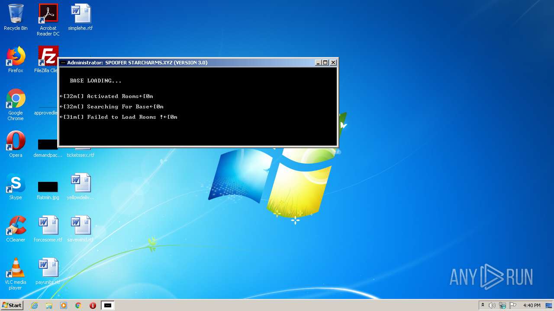Select the Skype desktop shortcut
The image size is (554, 311).
16,187
